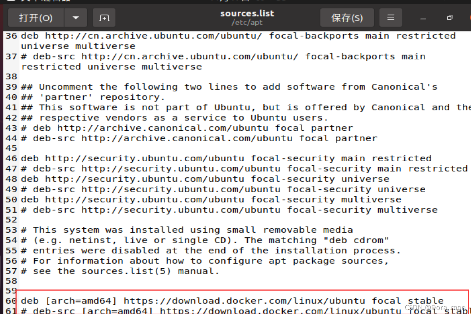Click line 42 respective vendors text
Viewport: 471px width, 314px height.
click(175, 118)
